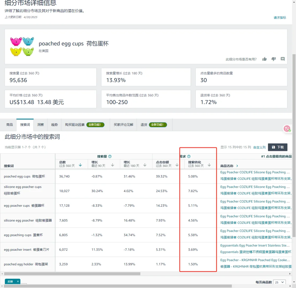This screenshot has width=296, height=288.
Task: Click the US$13.48 average price value
Action: 22,102
